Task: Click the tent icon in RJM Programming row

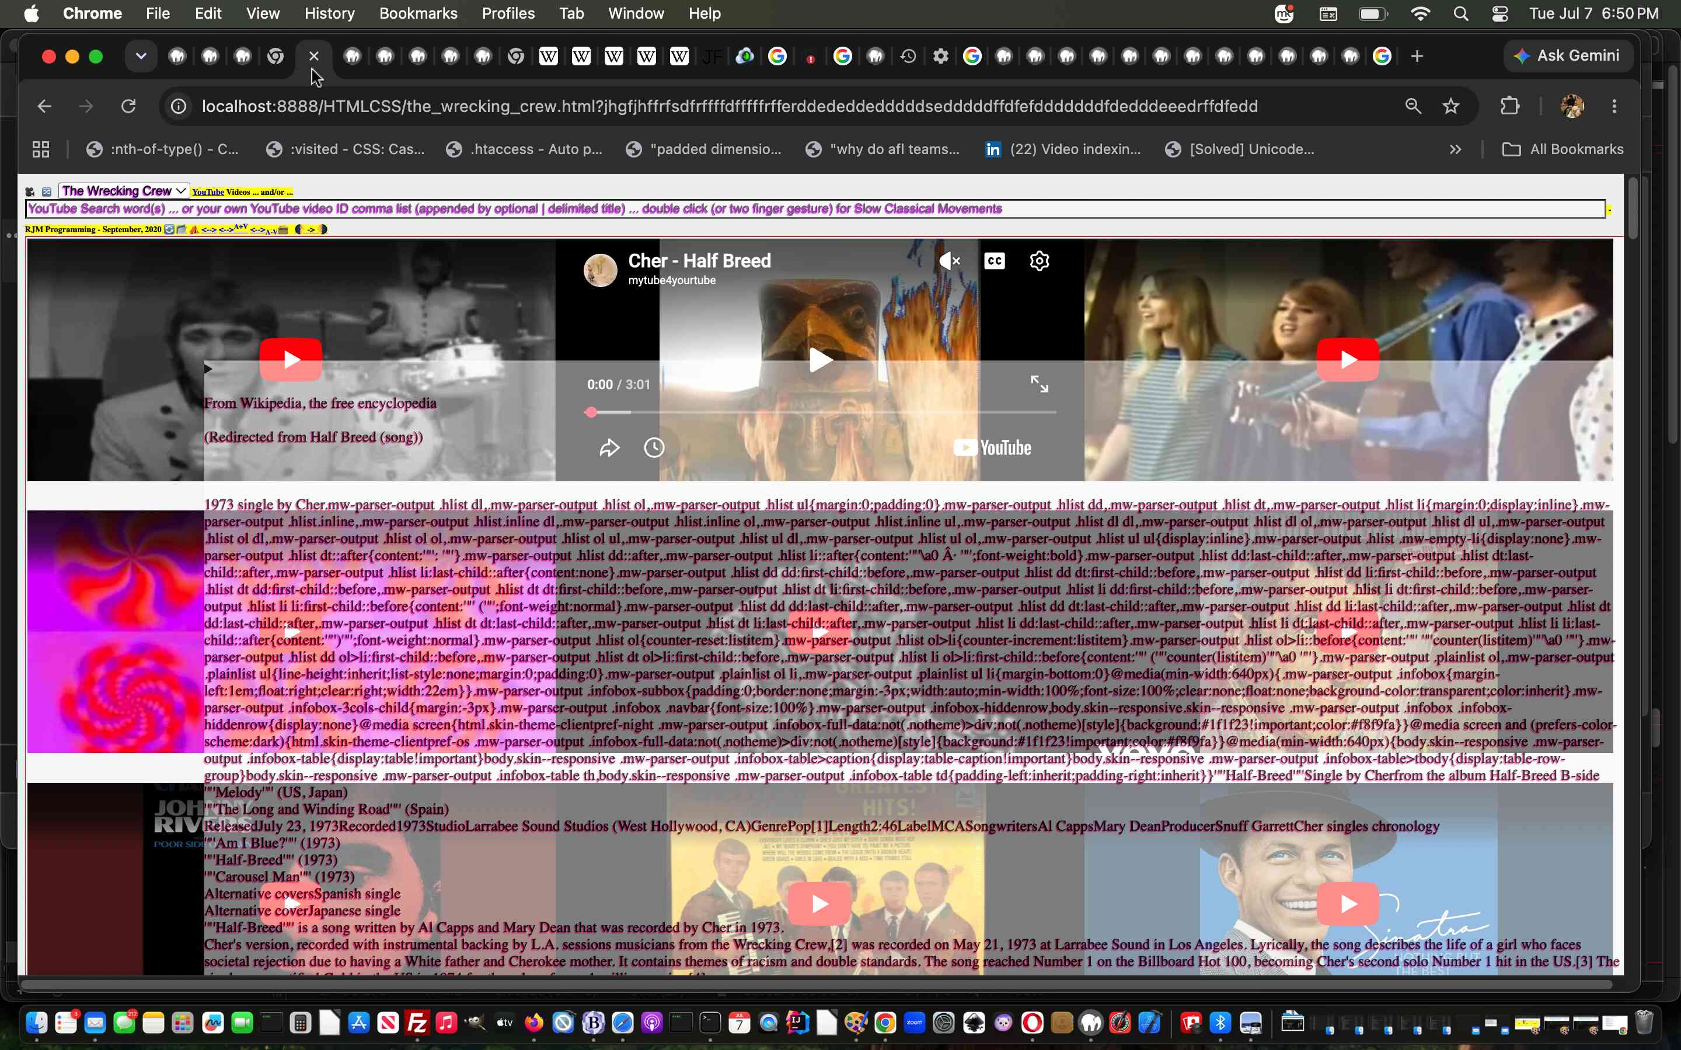Action: [194, 229]
